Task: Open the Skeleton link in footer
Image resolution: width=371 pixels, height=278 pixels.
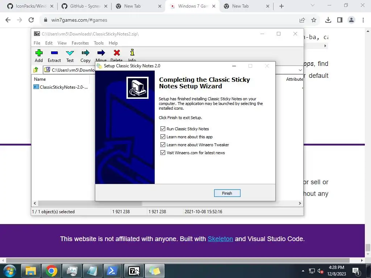Action: [x=220, y=239]
